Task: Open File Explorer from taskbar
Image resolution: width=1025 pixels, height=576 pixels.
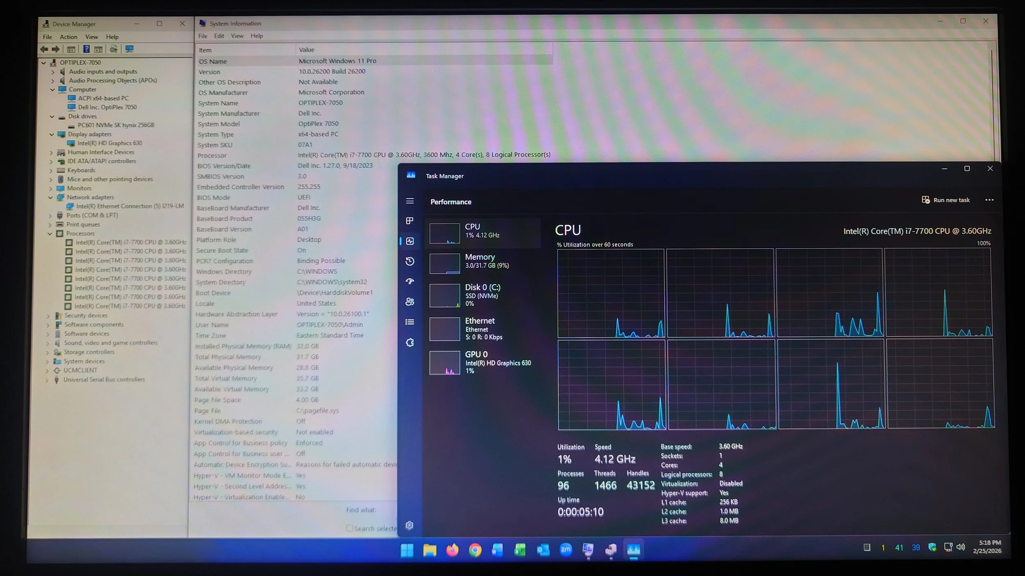Action: [429, 550]
